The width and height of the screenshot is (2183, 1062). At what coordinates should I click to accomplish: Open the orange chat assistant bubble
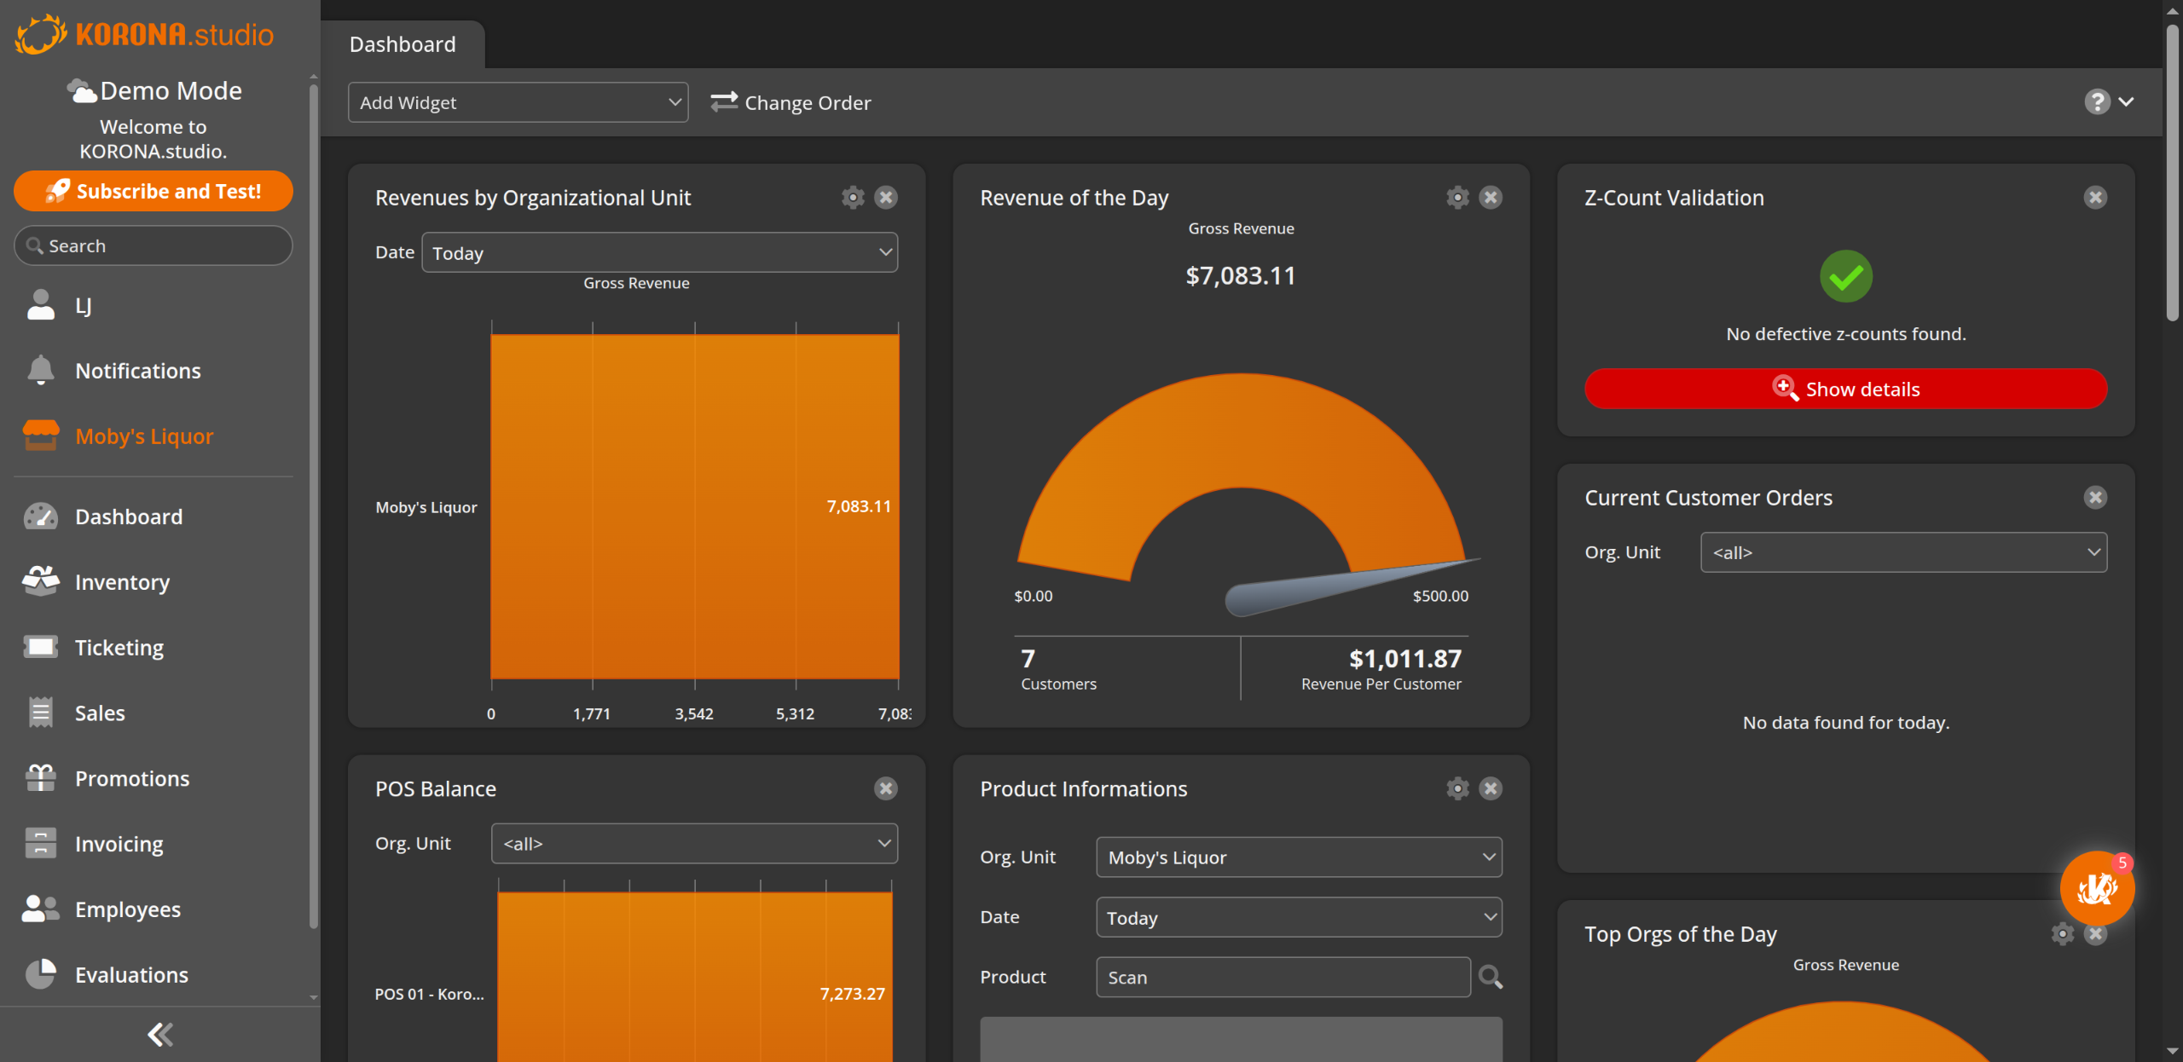[x=2096, y=889]
